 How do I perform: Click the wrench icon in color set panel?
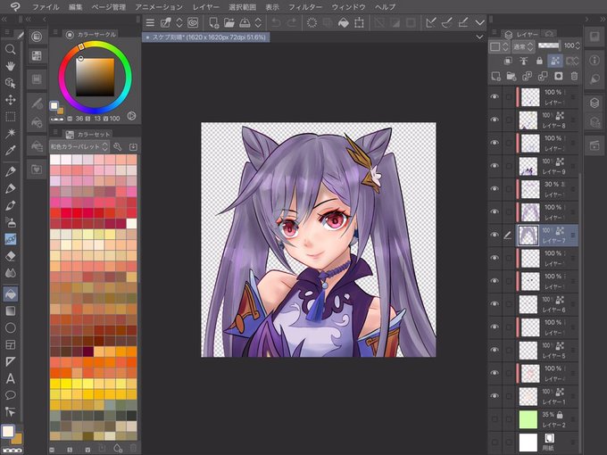(x=118, y=146)
